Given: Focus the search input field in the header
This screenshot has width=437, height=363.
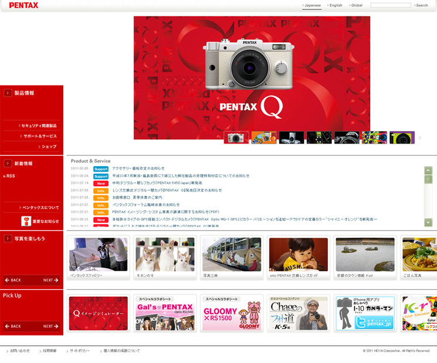Looking at the screenshot, I should pos(391,5).
